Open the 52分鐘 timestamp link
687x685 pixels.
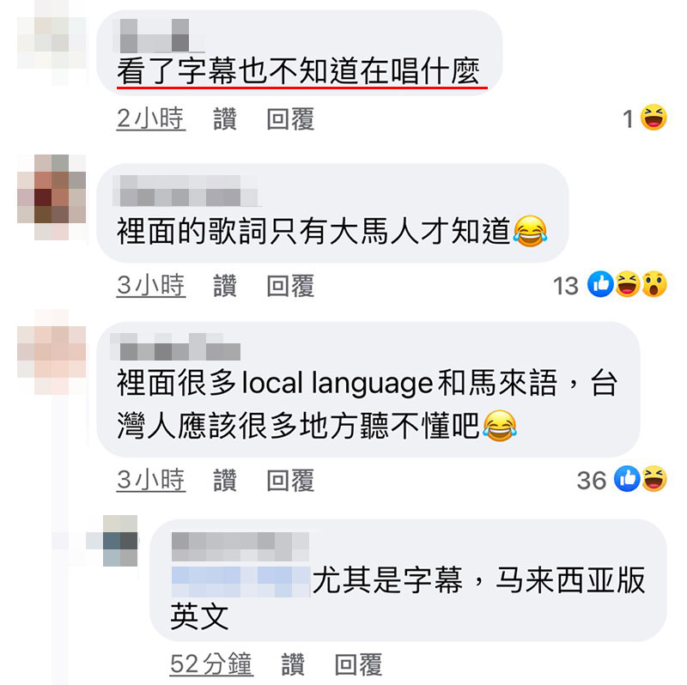(211, 664)
